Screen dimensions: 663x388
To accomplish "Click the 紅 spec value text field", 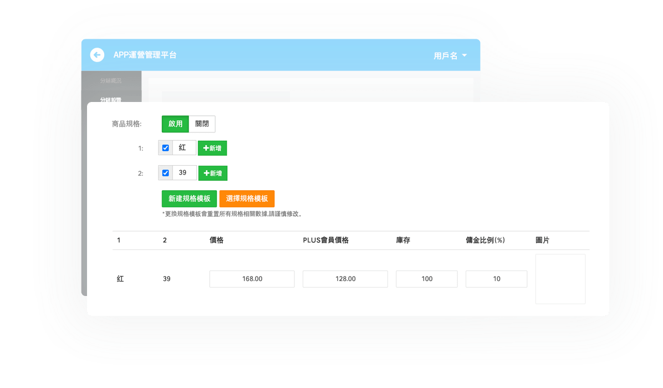I will pyautogui.click(x=183, y=148).
